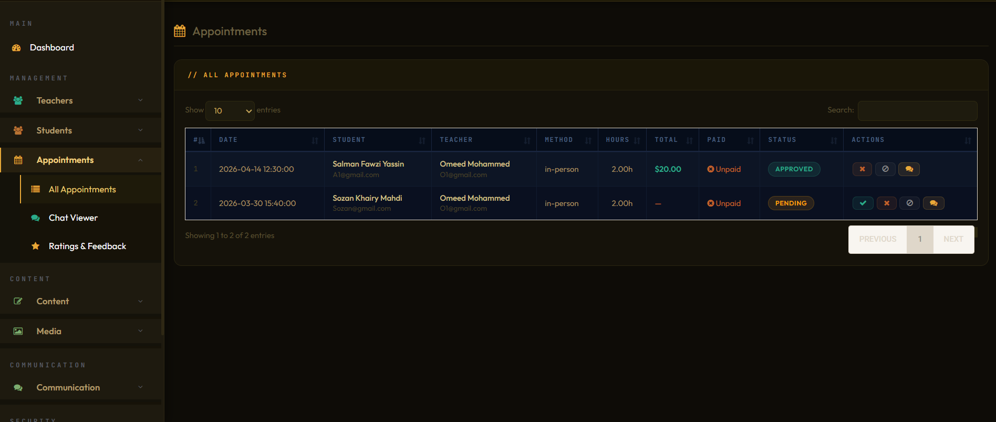Click the Next pagination button
Image resolution: width=996 pixels, height=422 pixels.
953,240
